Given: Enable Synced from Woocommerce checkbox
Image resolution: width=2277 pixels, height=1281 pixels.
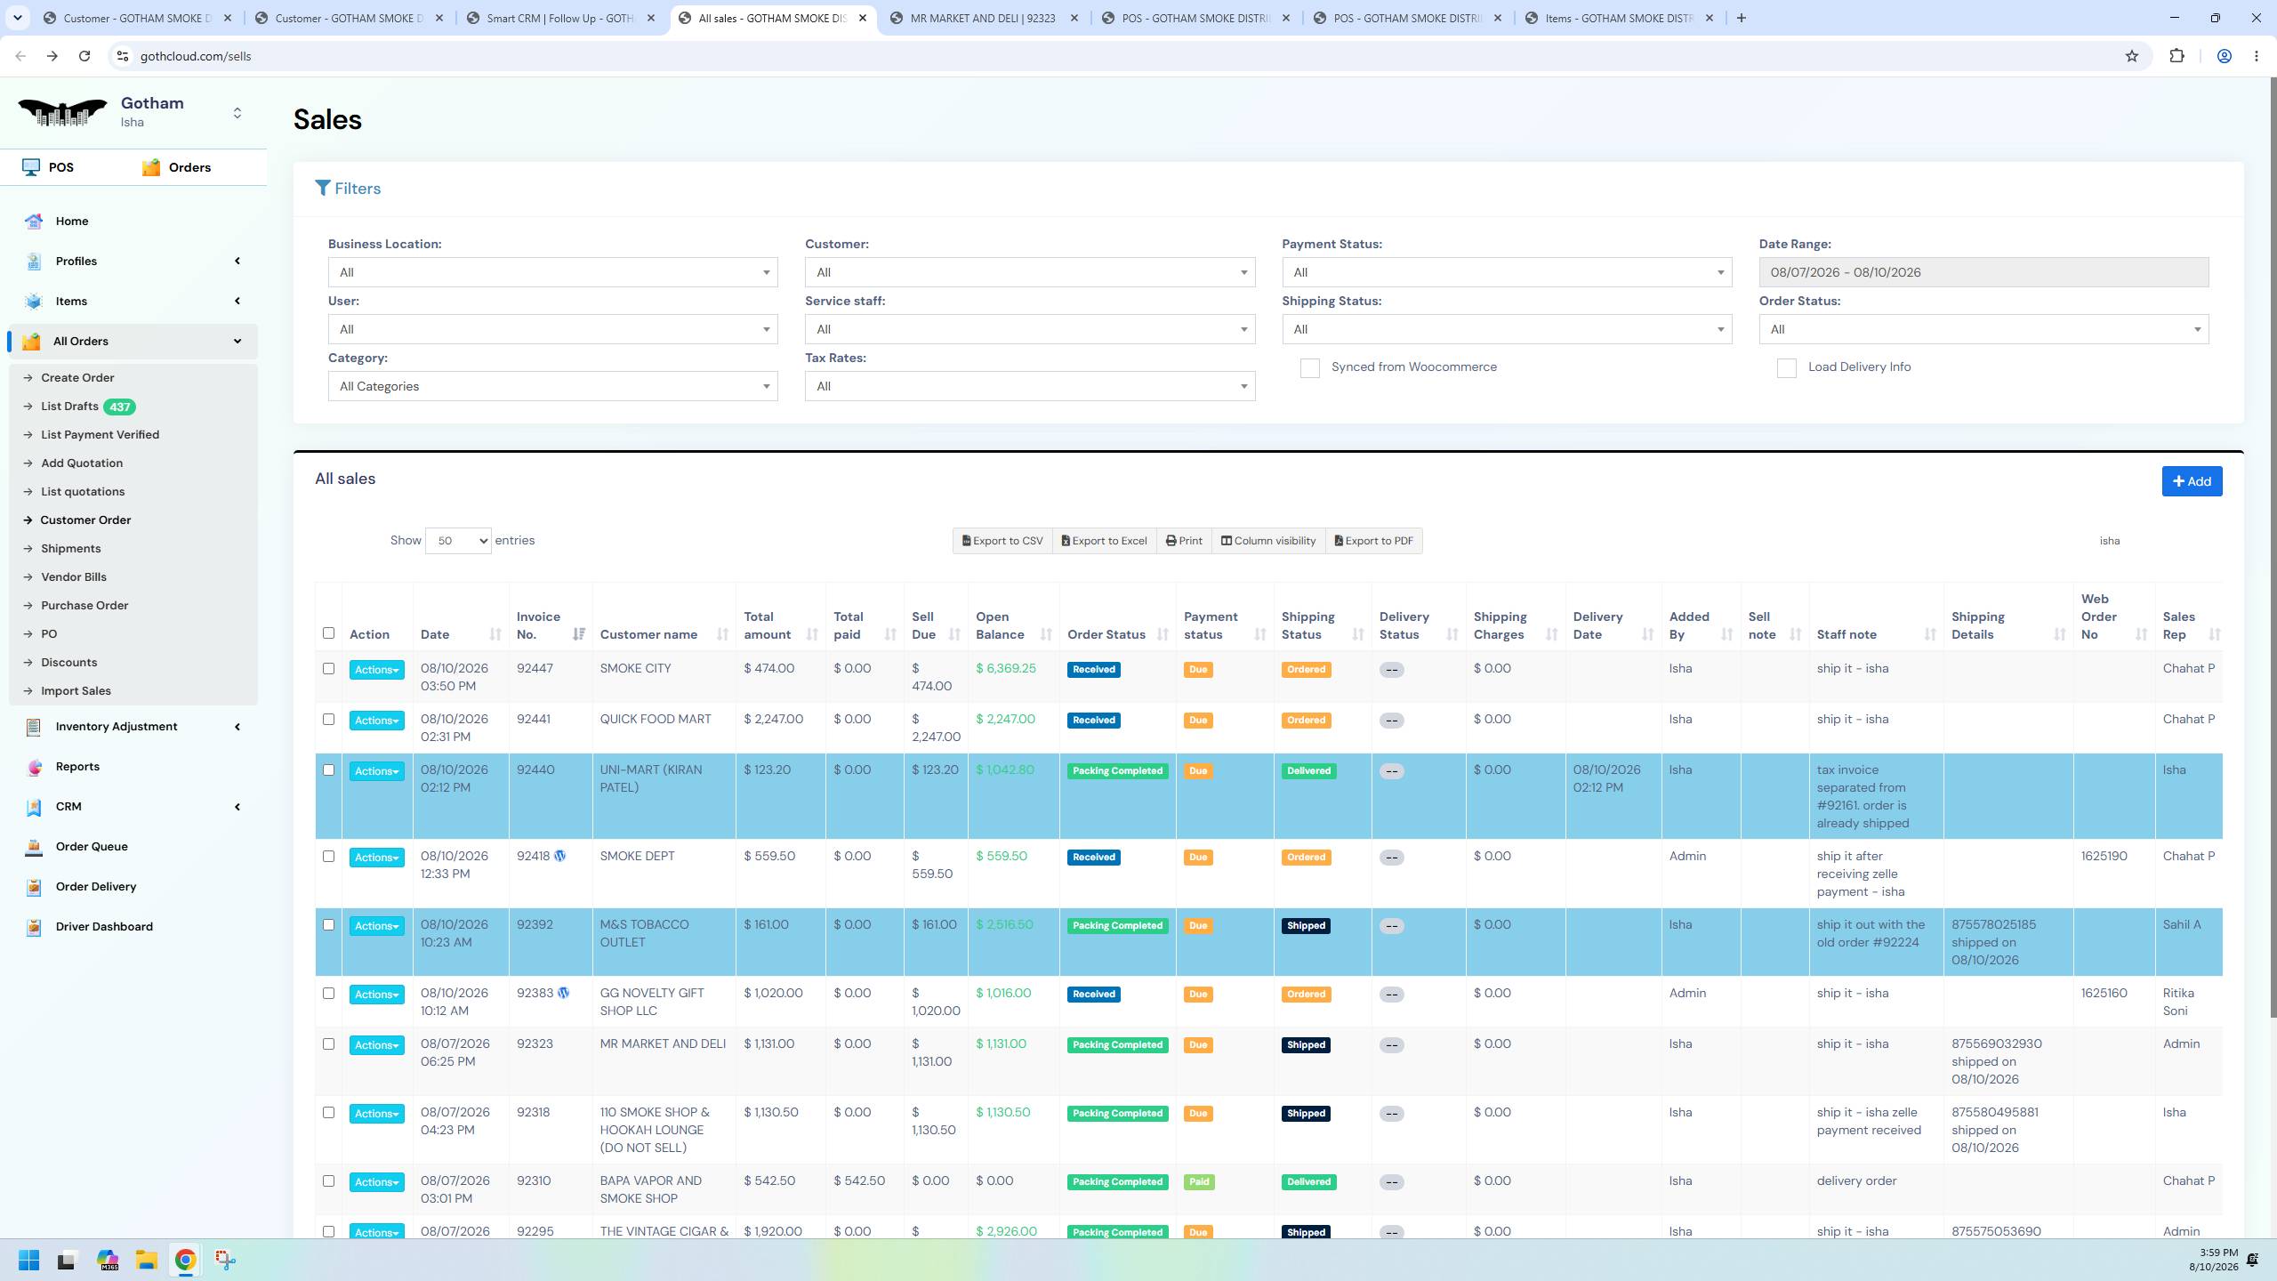Looking at the screenshot, I should pos(1309,368).
